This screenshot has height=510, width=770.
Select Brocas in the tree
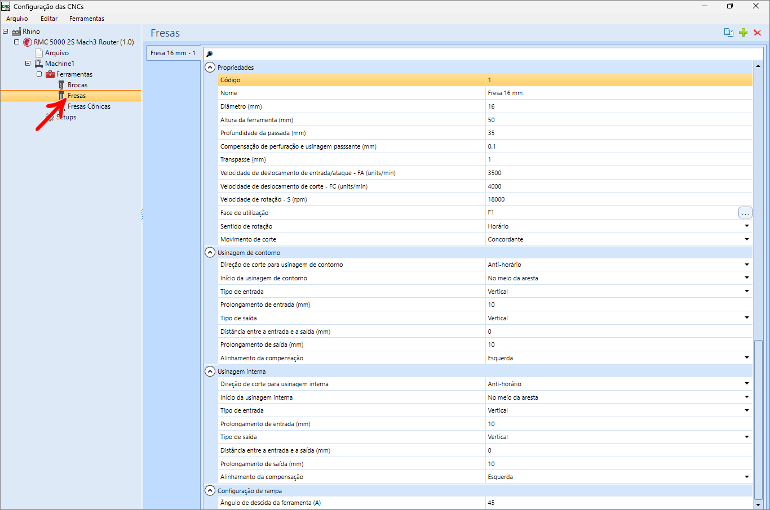click(x=77, y=85)
